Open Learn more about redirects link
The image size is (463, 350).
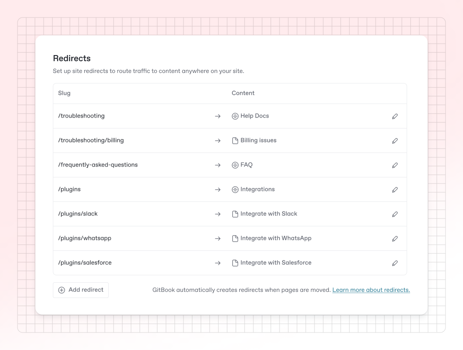(371, 290)
